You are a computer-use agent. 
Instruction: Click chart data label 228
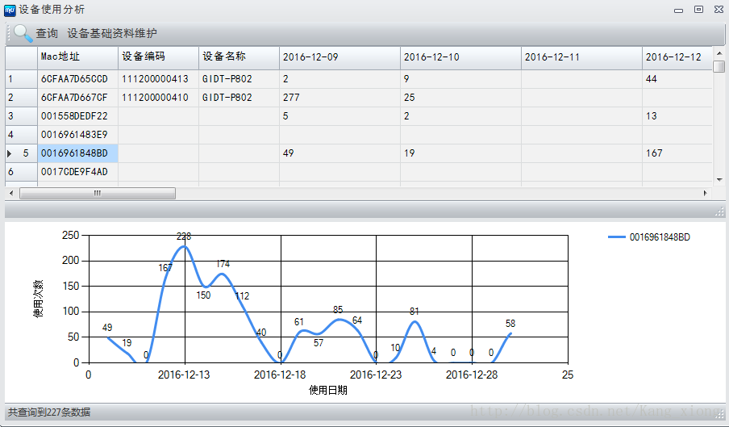coord(184,237)
